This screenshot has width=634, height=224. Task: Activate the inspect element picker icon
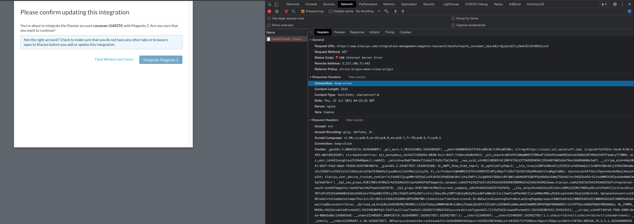(269, 4)
